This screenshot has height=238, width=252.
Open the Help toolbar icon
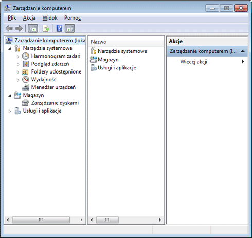[x=59, y=28]
